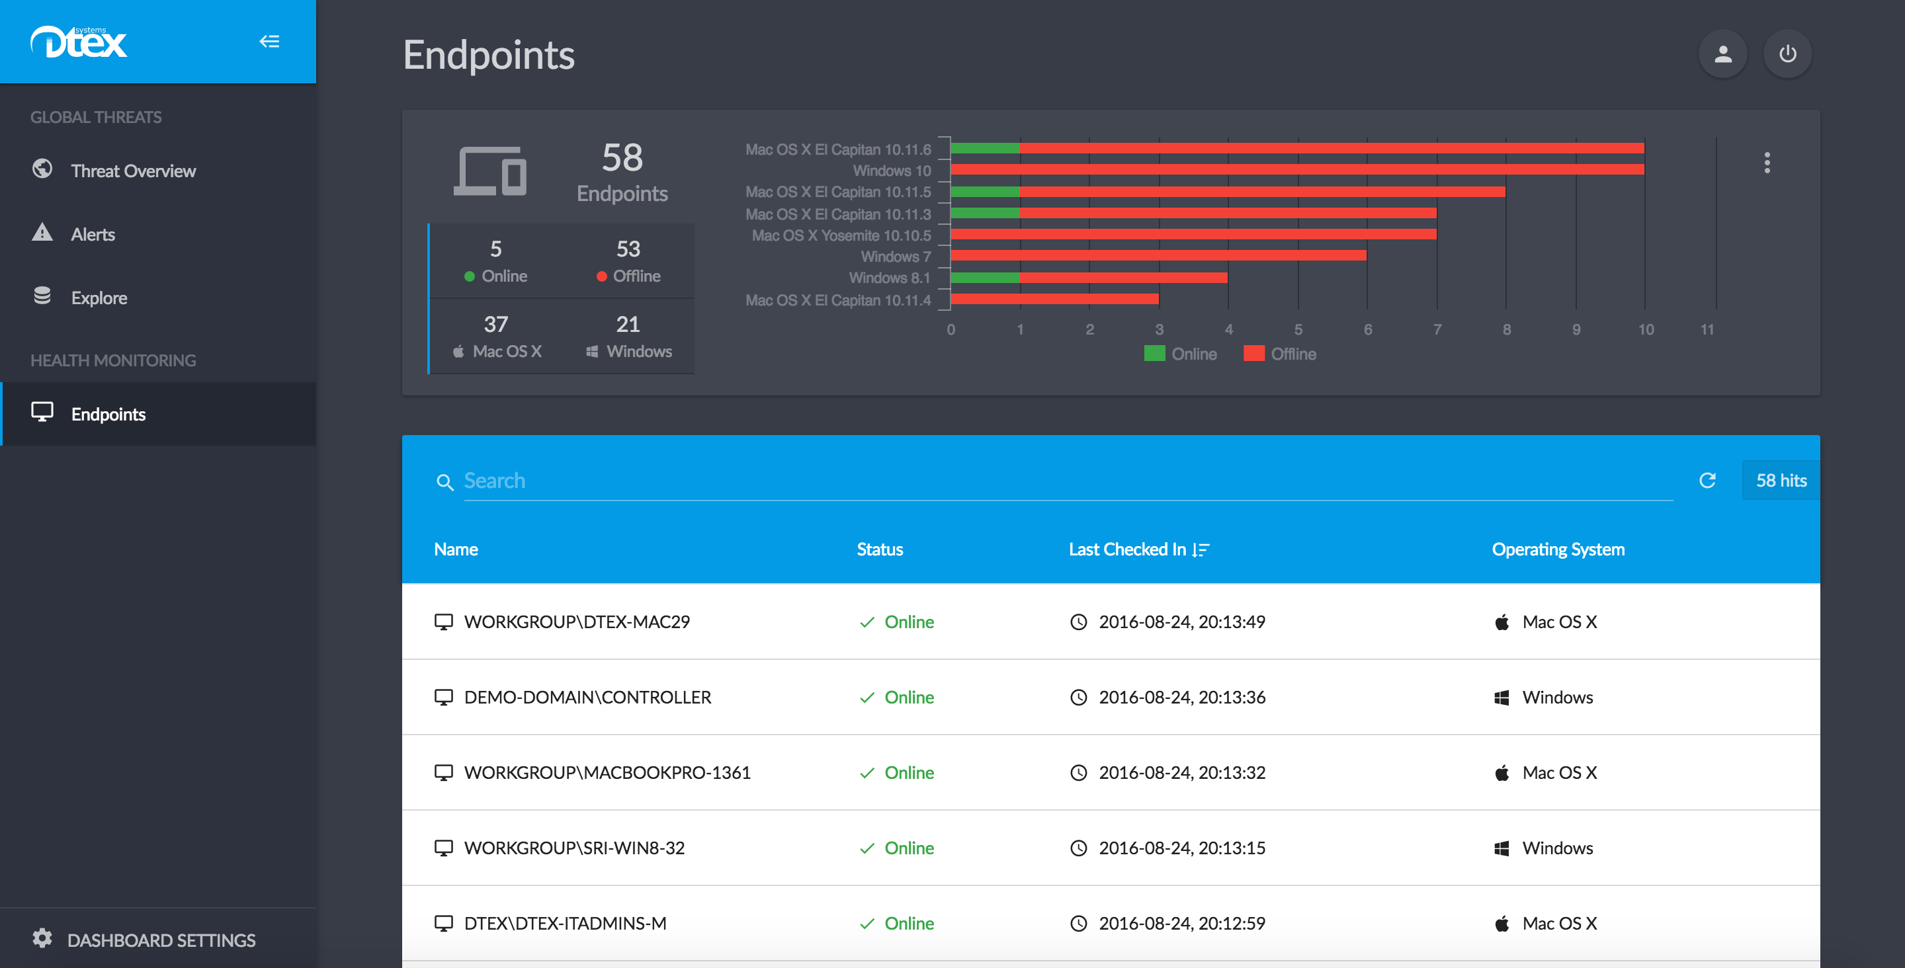
Task: Open the Alerts menu item
Action: (x=158, y=233)
